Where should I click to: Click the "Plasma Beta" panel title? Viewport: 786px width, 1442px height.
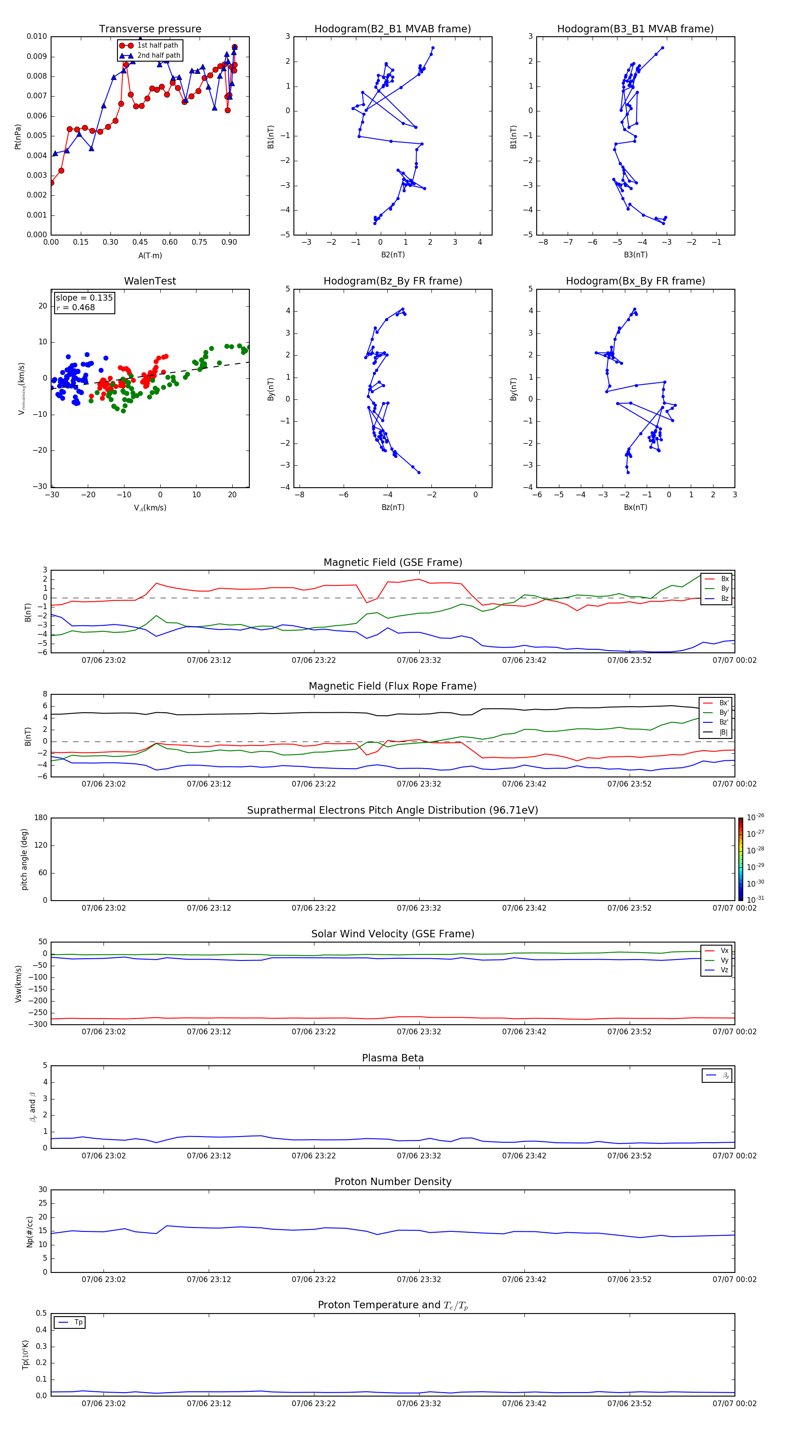[393, 1058]
